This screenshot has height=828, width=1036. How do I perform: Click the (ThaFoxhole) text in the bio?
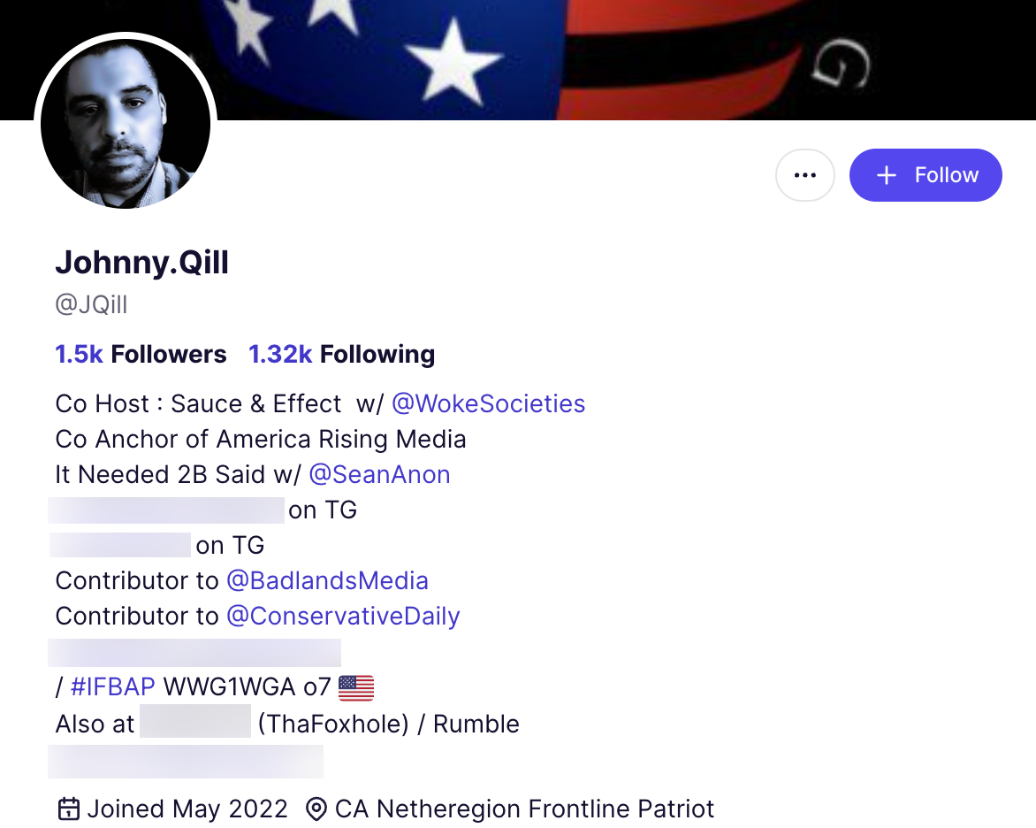(x=333, y=724)
